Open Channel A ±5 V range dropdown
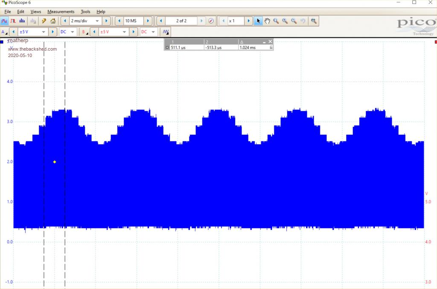 tap(44, 32)
